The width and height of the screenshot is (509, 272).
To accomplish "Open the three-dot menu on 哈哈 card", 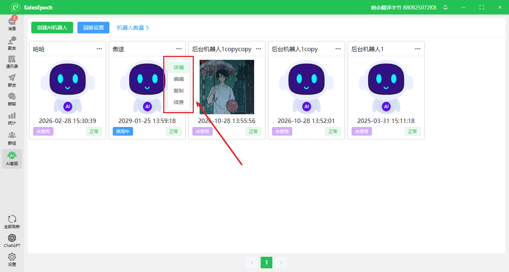I will coord(99,49).
